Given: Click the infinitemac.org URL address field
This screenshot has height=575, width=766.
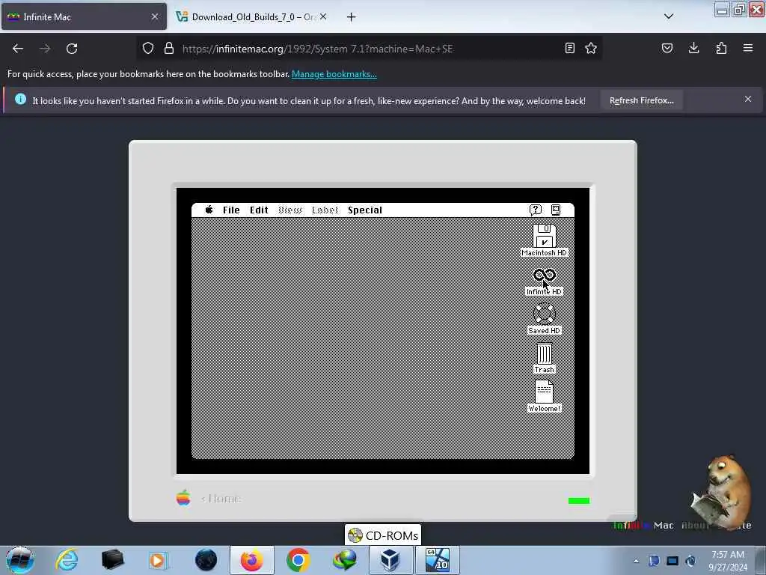Looking at the screenshot, I should 369,49.
